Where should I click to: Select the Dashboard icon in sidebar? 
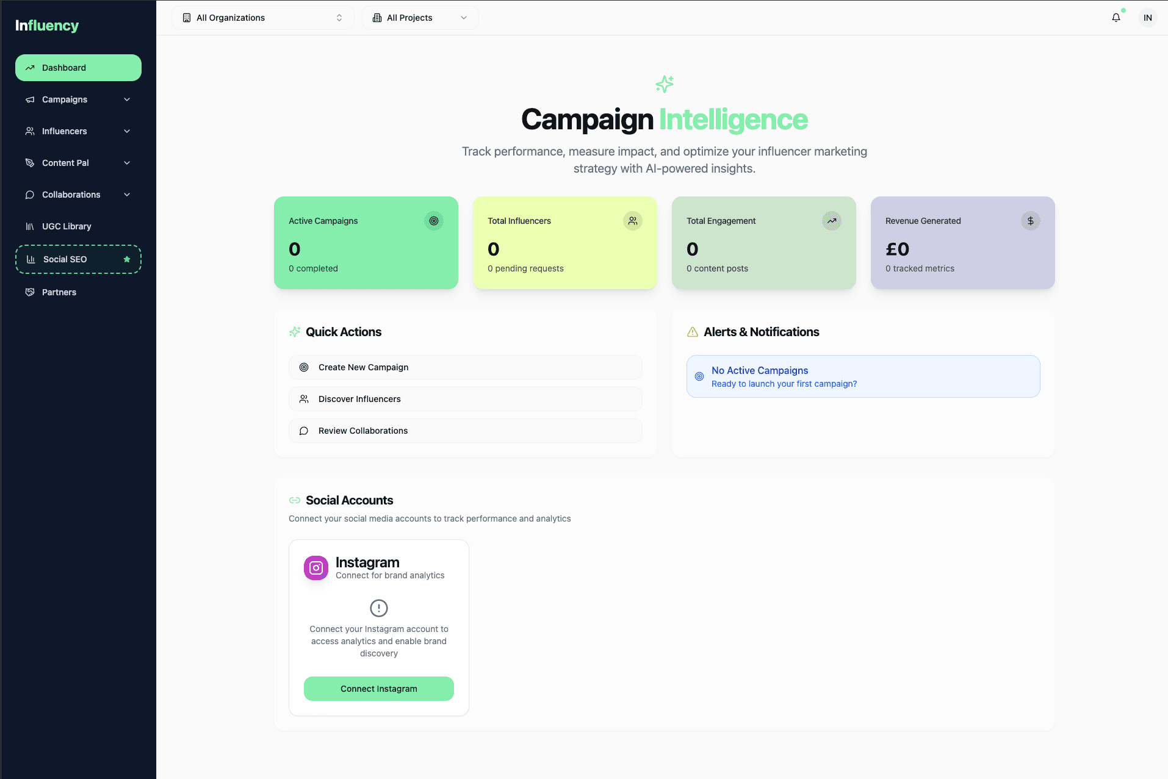click(30, 67)
